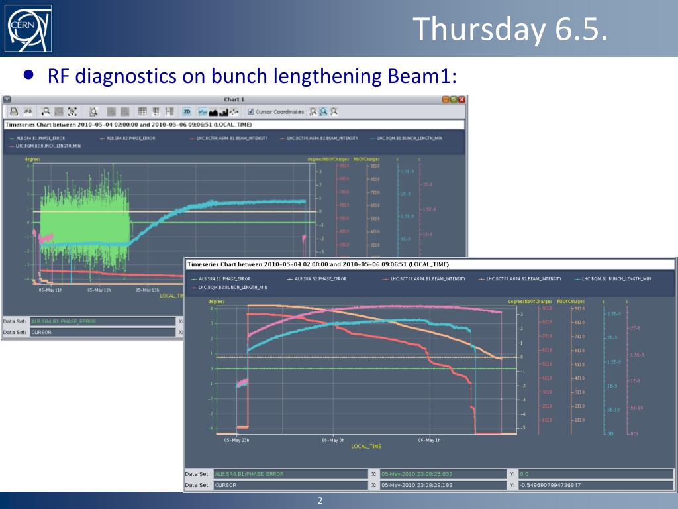The width and height of the screenshot is (678, 509).
Task: Open the data table view icon
Action: (x=156, y=111)
